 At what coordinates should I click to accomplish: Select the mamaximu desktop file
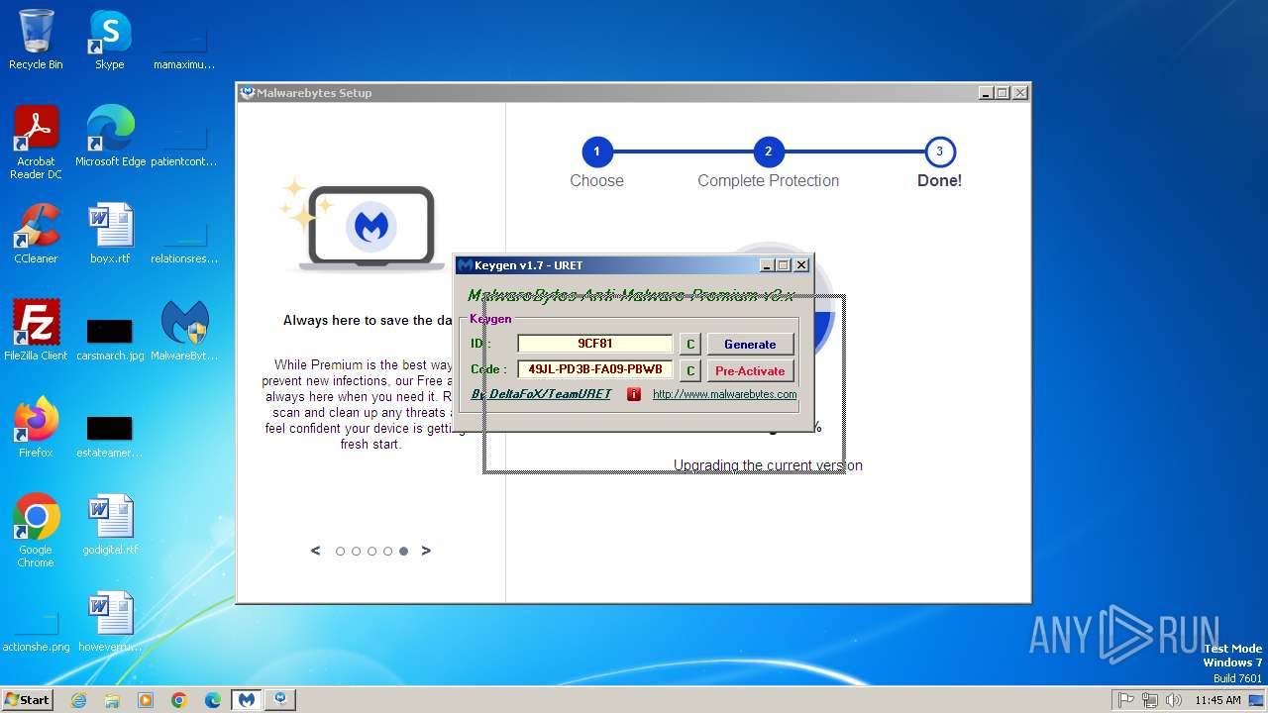(184, 46)
